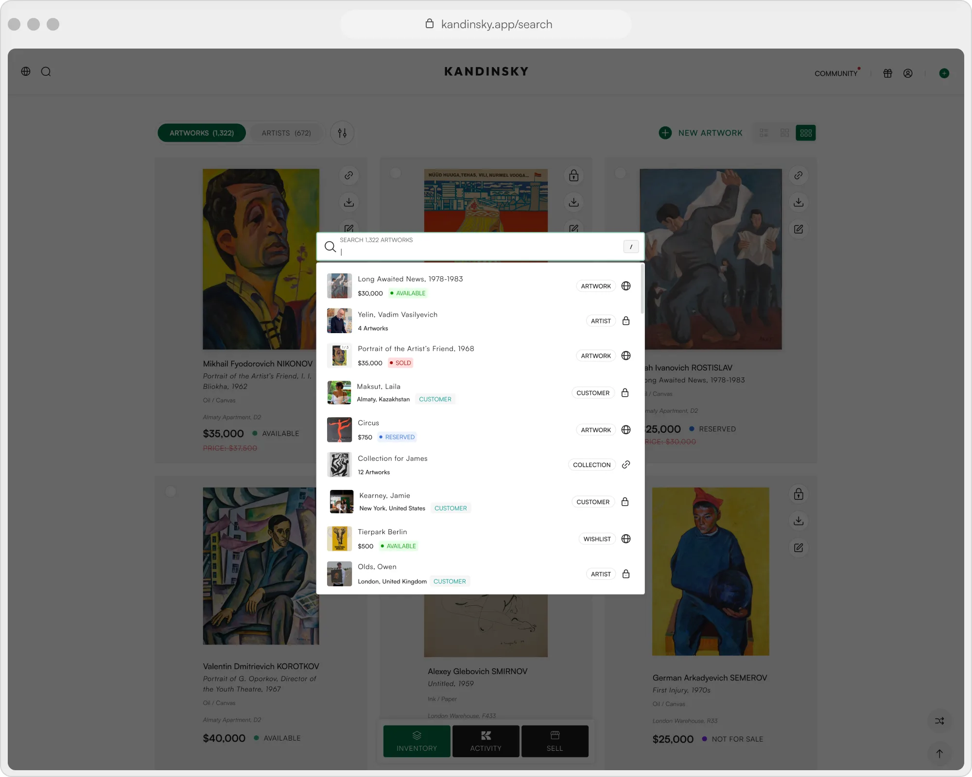Open Valentin Dmitrievich KOROTKOV artist name
The image size is (972, 777).
point(261,666)
